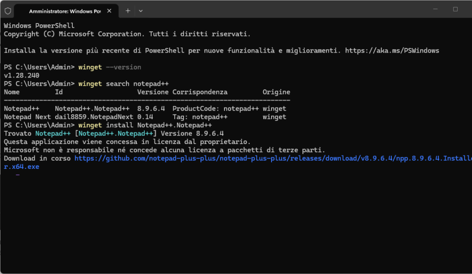Screen dimensions: 472x274
Task: Click 'winget install Notepad++.Notepad++' command
Action: coord(145,125)
